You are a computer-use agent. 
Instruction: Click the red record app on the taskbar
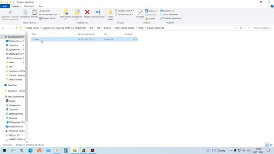92,150
